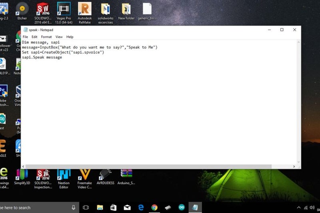The height and width of the screenshot is (213, 320).
Task: Open Google Chrome from the taskbar
Action: click(154, 207)
